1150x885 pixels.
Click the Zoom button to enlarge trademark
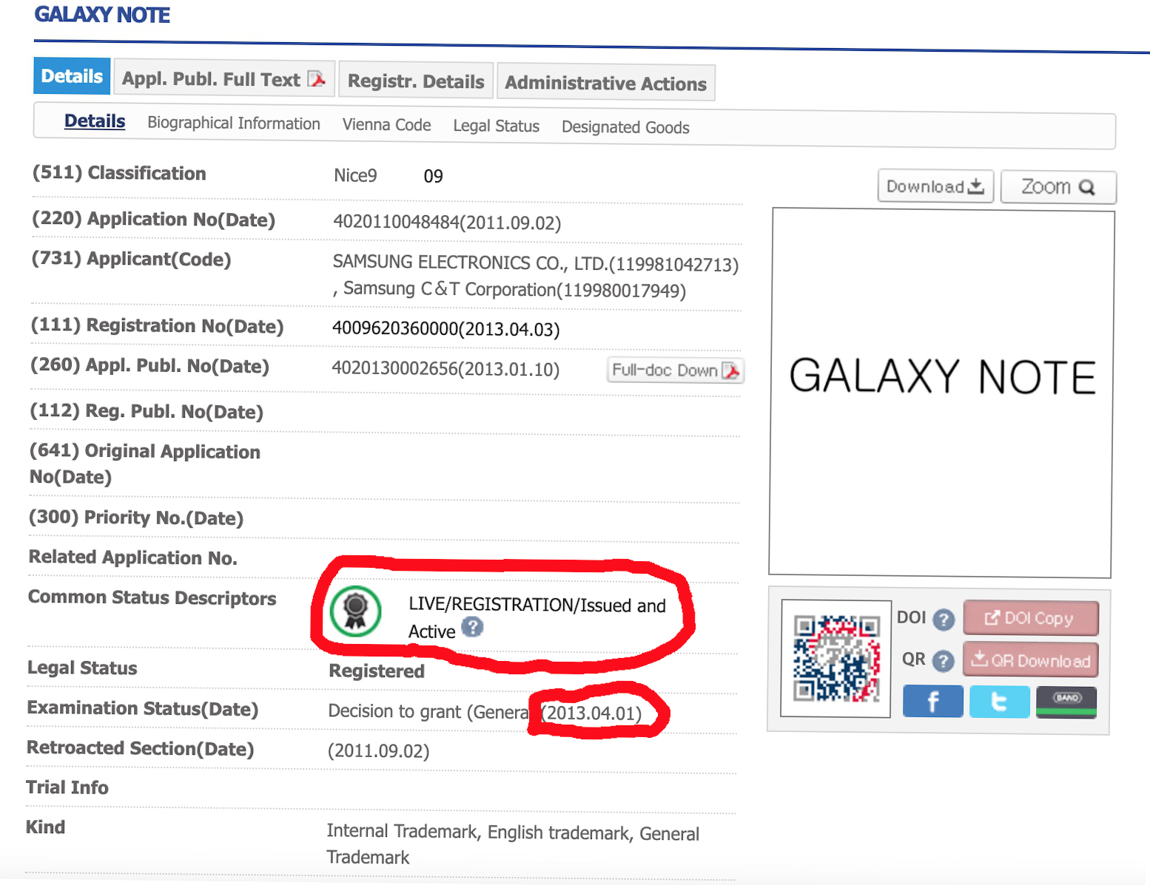coord(1057,186)
